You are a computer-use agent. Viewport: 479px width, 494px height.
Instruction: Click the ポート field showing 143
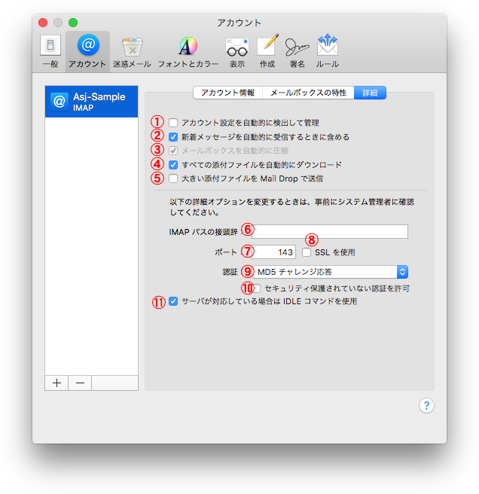273,252
